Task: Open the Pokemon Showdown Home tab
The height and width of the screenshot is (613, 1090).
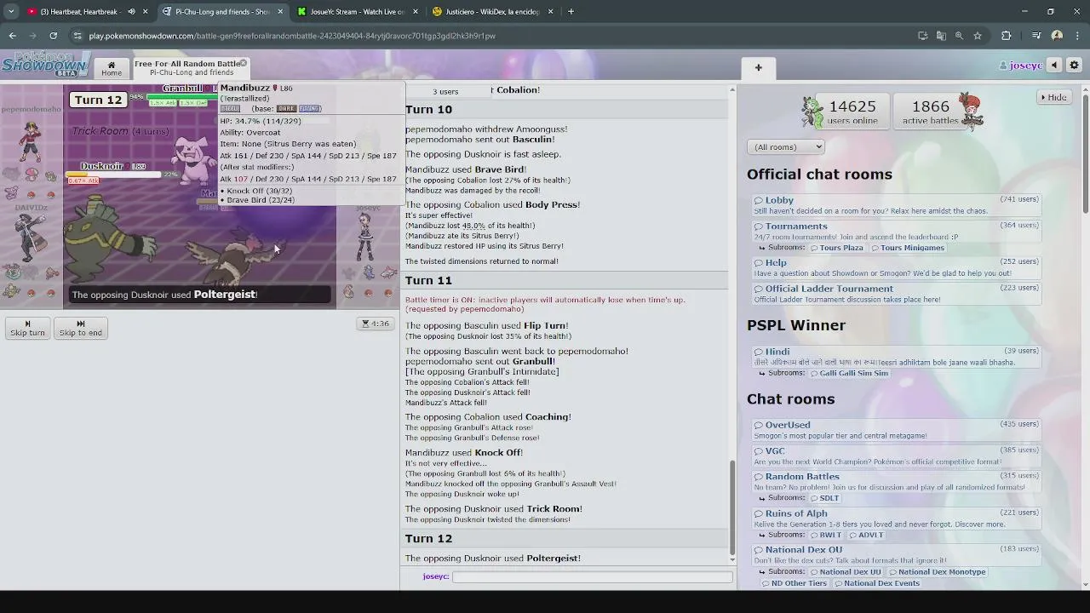Action: pos(111,68)
